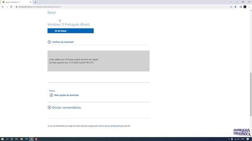Open Cortana from the taskbar
Image resolution: width=252 pixels, height=141 pixels.
click(x=12, y=139)
